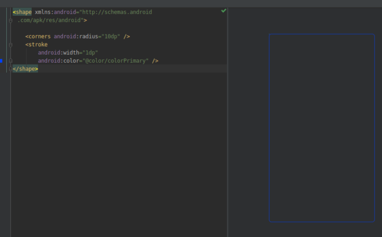382x237 pixels.
Task: Click the green inspection checkmark icon
Action: 224,11
